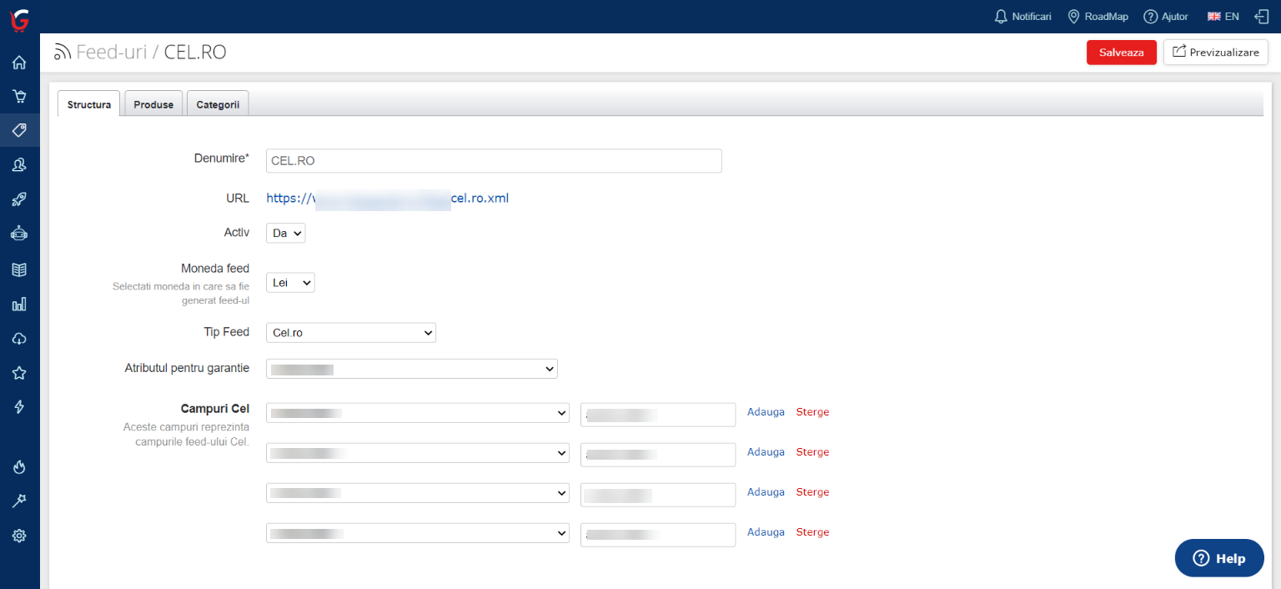1281x589 pixels.
Task: Open the feed URL ending cel.ro.xml
Action: tap(388, 199)
